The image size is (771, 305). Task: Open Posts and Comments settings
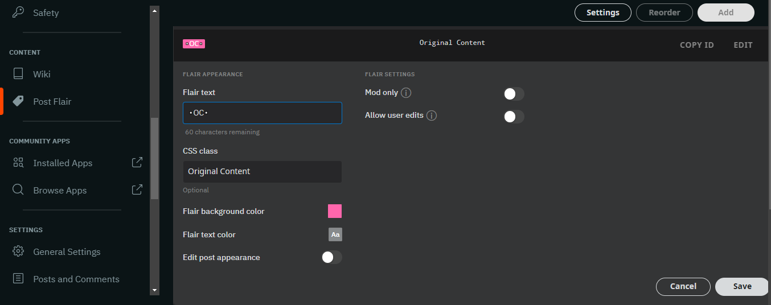pos(76,279)
